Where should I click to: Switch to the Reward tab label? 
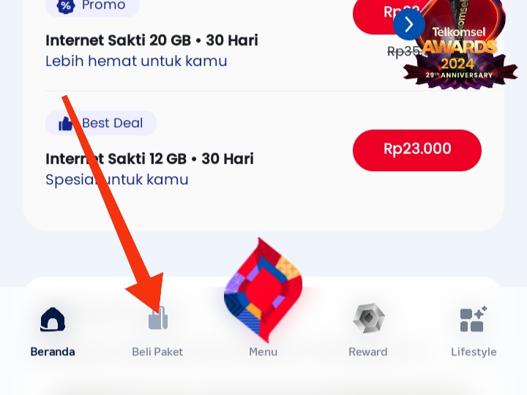point(368,352)
